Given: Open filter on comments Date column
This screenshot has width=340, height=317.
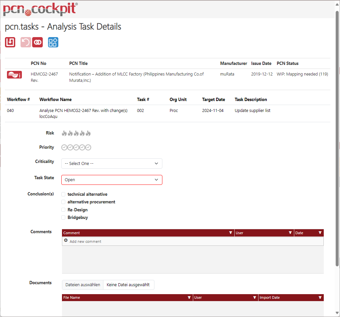Looking at the screenshot, I should tap(320, 233).
